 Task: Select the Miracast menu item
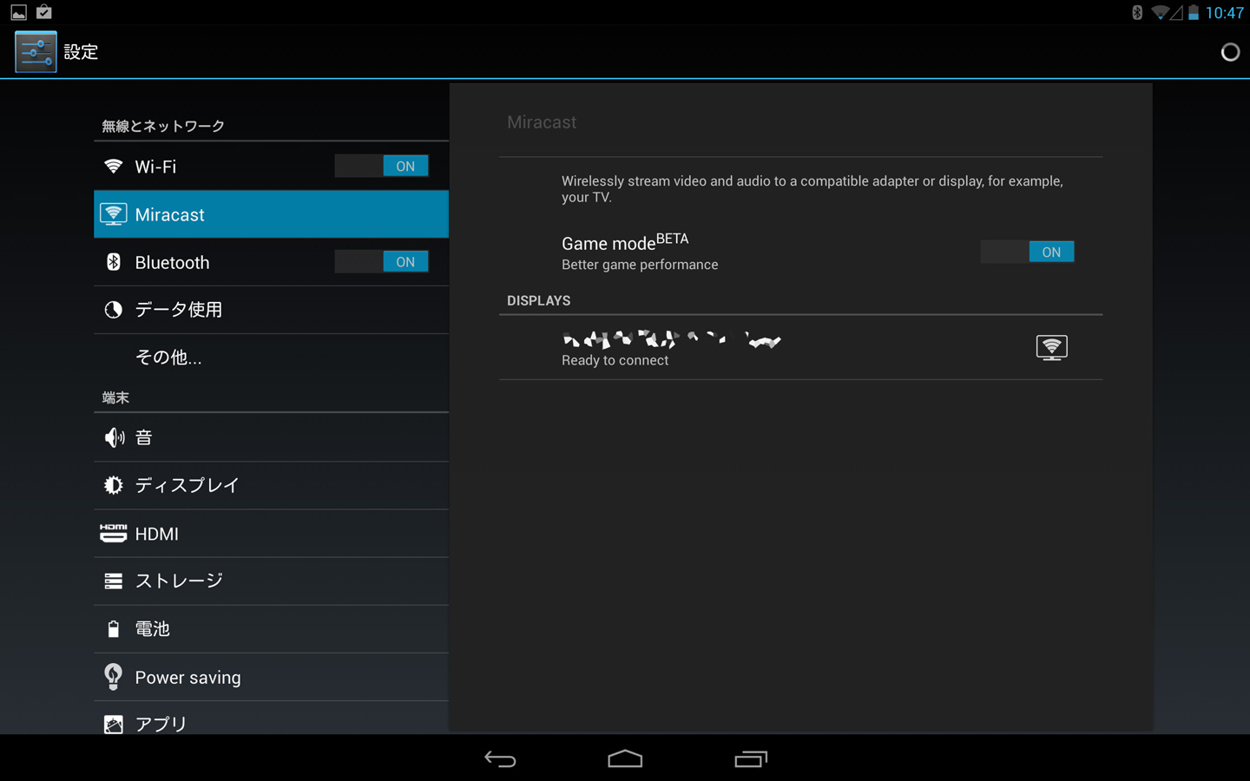coord(271,214)
